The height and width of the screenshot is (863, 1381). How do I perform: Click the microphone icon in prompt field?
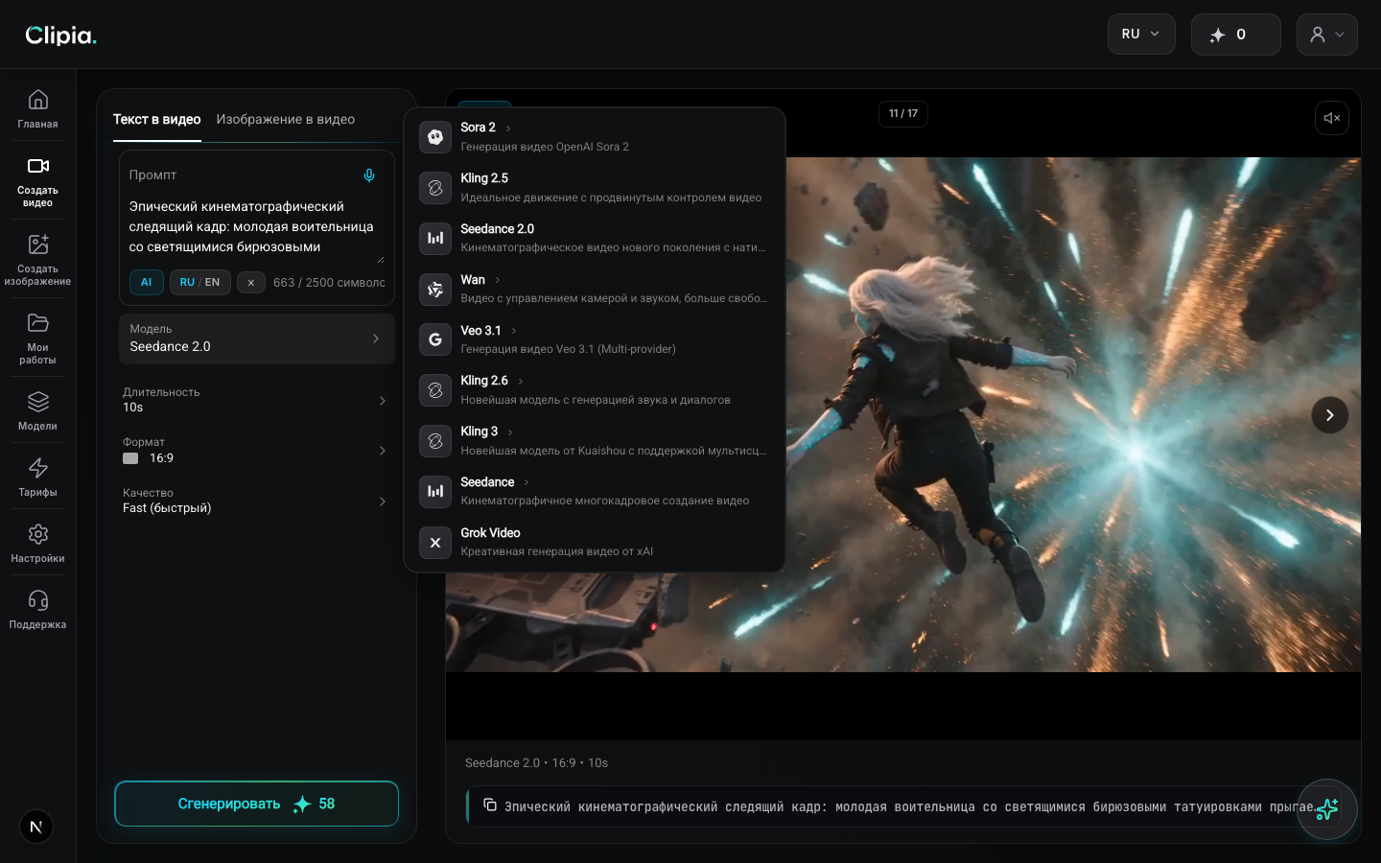point(369,175)
